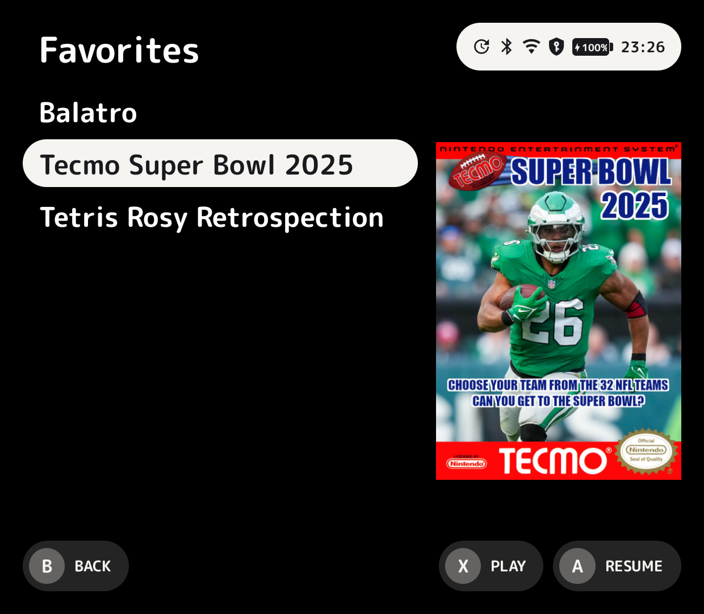Screen dimensions: 704x614
Task: Click the shield security icon
Action: (x=556, y=47)
